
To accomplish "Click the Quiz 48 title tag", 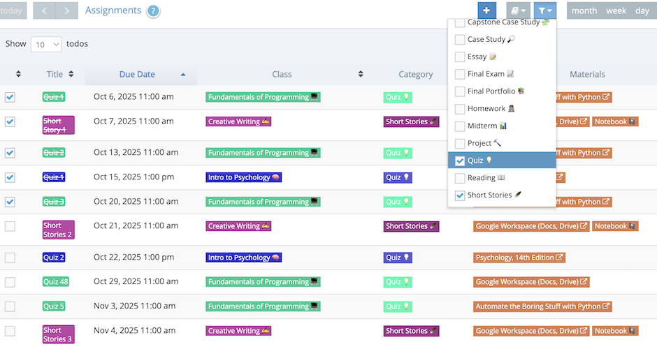I will 55,282.
